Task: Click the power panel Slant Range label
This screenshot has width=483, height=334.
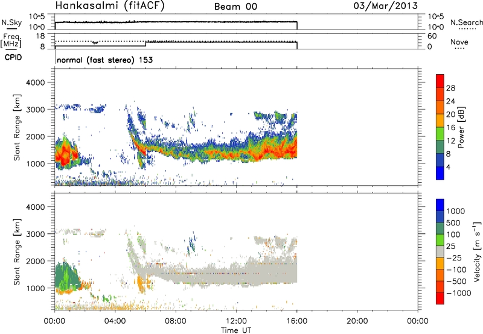Action: (17, 127)
